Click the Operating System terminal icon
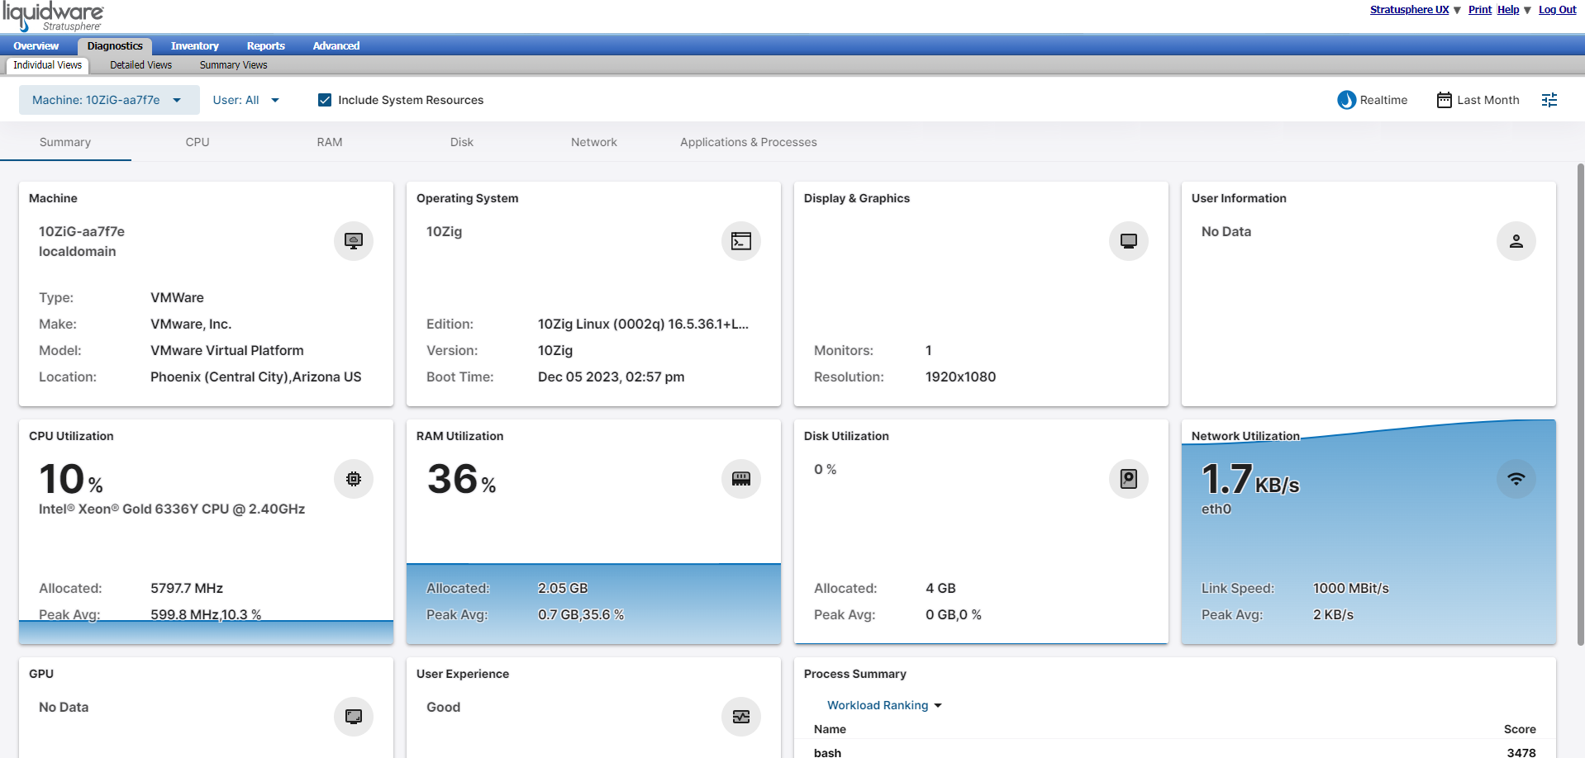 pos(741,241)
